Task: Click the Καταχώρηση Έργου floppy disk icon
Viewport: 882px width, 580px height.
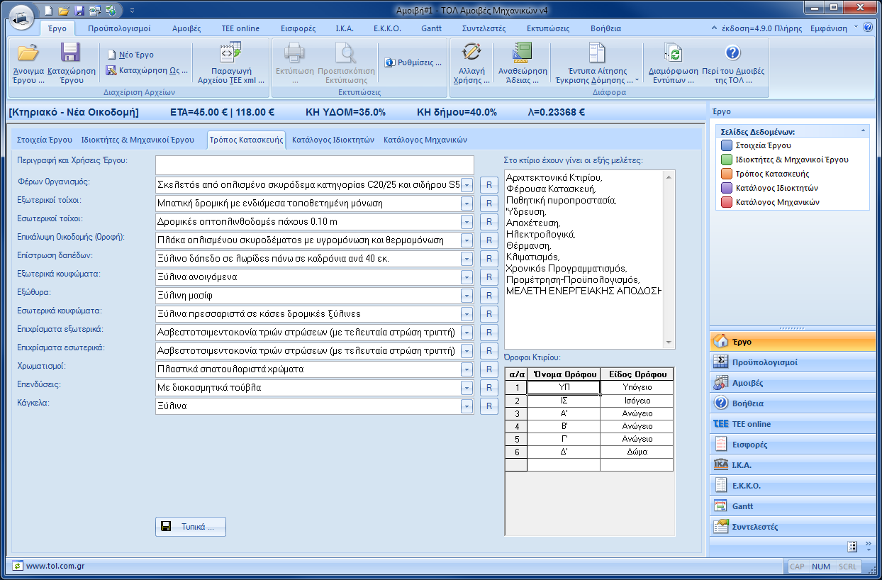Action: coord(70,52)
